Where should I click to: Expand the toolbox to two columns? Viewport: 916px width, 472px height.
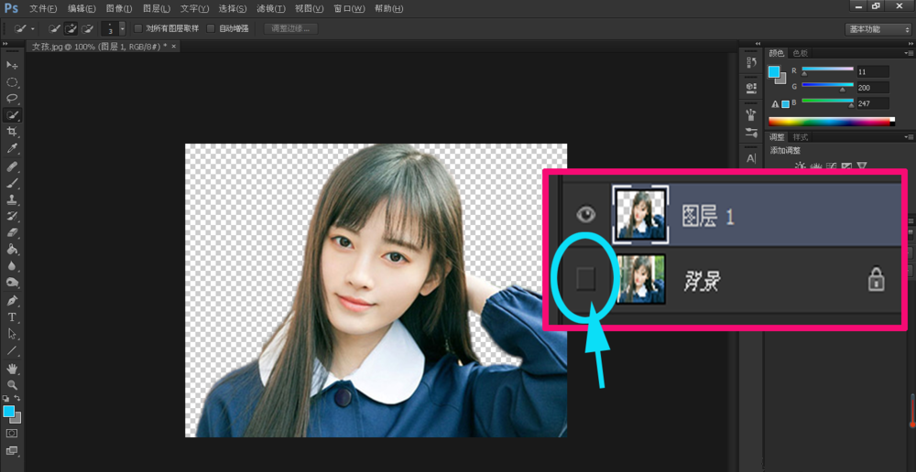tap(5, 44)
